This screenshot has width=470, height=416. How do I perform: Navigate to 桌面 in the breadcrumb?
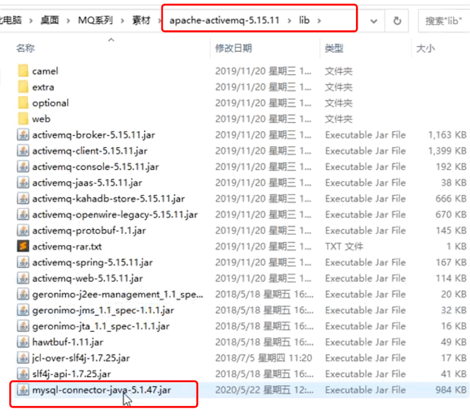coord(50,21)
